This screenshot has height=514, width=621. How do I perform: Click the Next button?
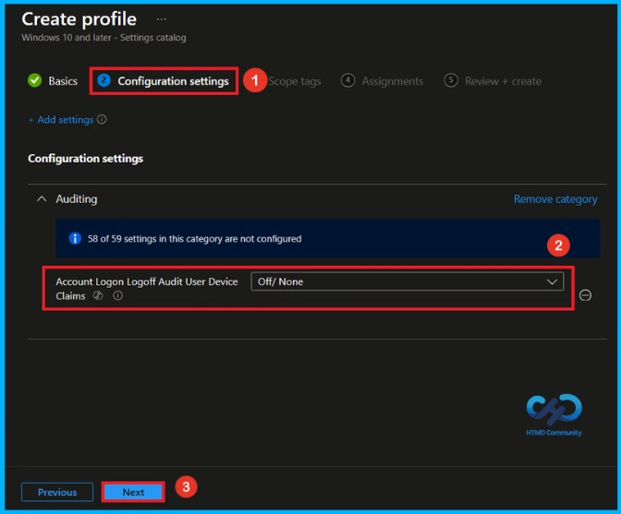tap(133, 492)
